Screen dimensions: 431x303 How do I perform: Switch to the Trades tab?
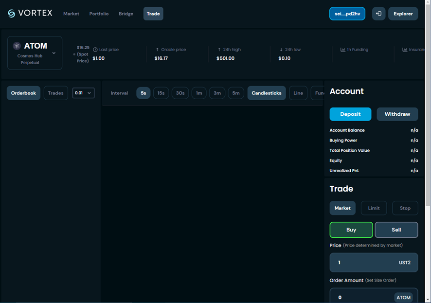point(56,93)
